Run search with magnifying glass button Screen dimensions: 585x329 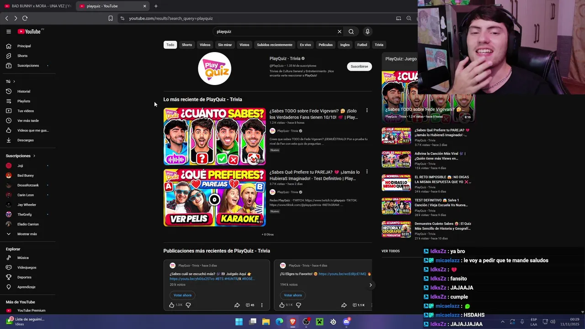351,32
